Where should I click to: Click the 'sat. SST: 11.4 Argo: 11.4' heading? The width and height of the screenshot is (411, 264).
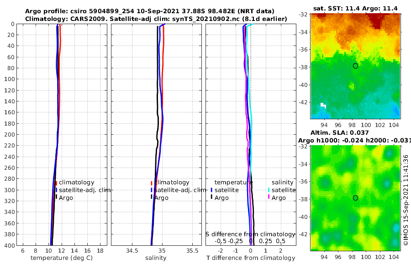tap(355, 8)
